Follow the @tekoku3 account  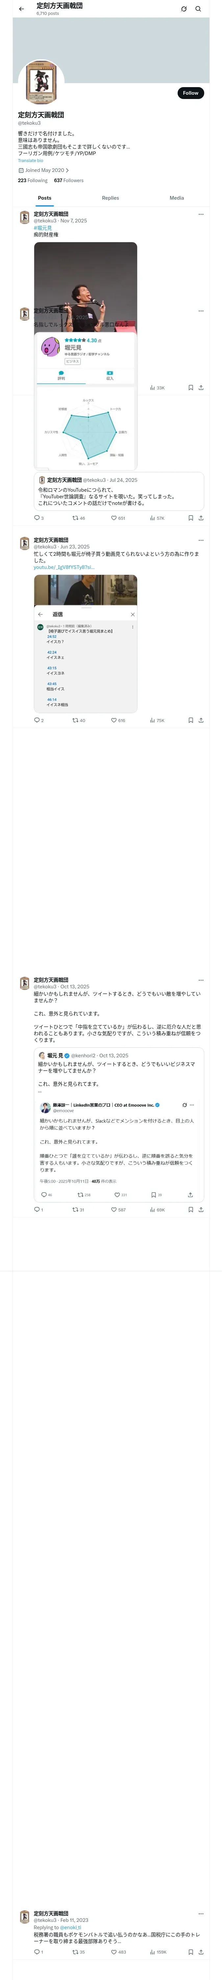coord(191,93)
